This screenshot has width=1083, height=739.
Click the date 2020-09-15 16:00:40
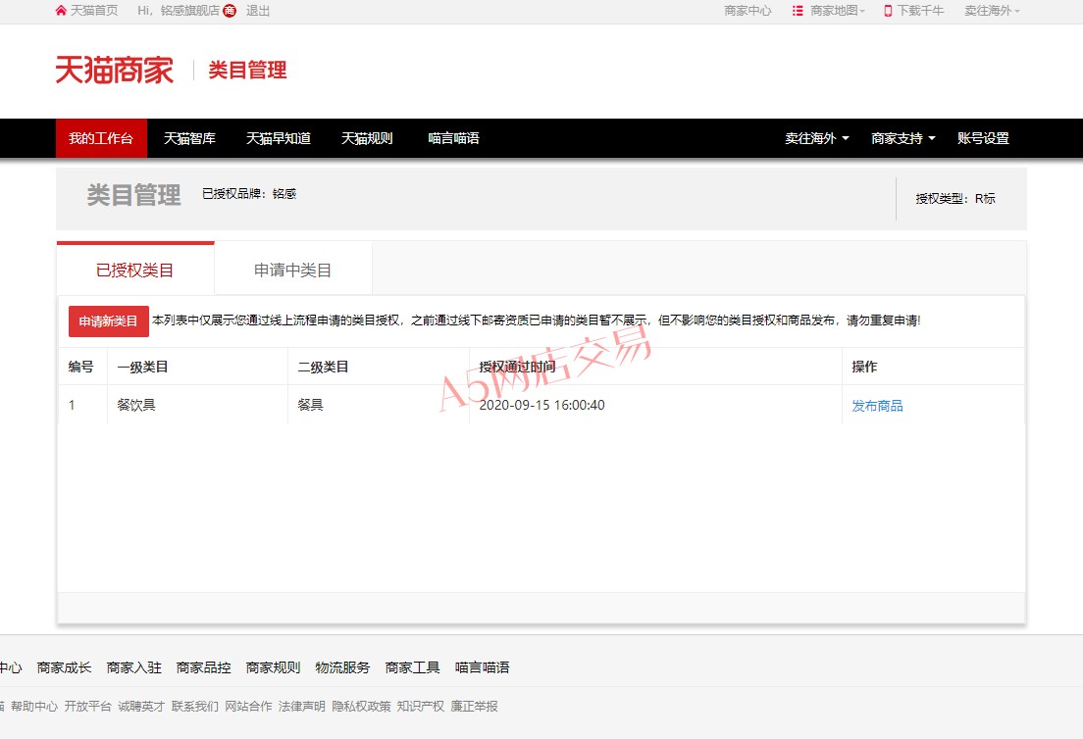pyautogui.click(x=541, y=405)
